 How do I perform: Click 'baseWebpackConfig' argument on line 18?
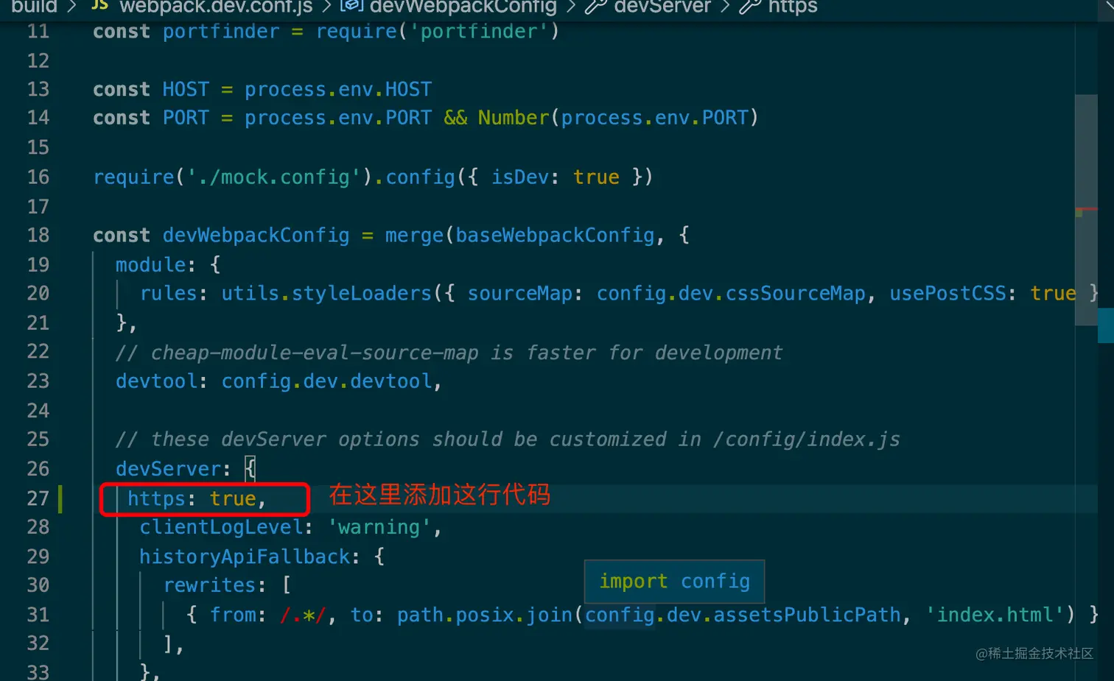pyautogui.click(x=555, y=235)
